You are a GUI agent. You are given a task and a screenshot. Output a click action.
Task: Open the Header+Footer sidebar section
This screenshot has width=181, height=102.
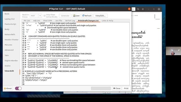[x=11, y=40]
